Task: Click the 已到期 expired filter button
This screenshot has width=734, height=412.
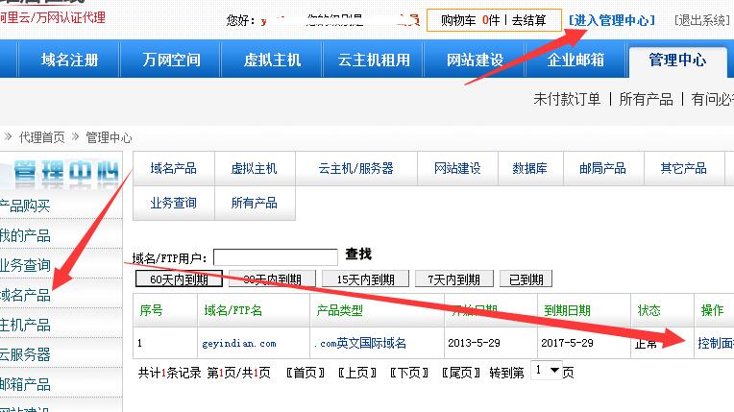Action: coord(525,279)
